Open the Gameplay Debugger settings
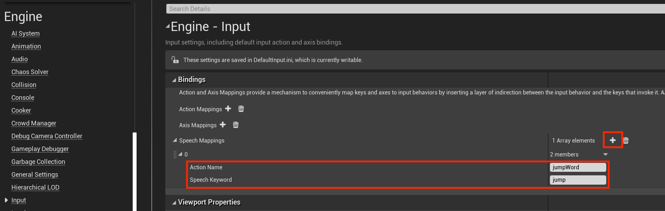This screenshot has height=211, width=665. click(40, 149)
